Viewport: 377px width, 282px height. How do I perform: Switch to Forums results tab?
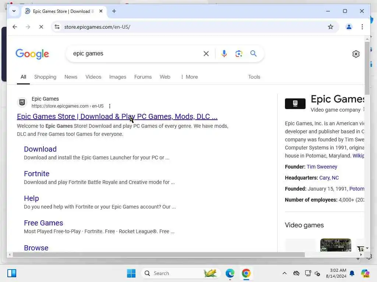pyautogui.click(x=143, y=77)
